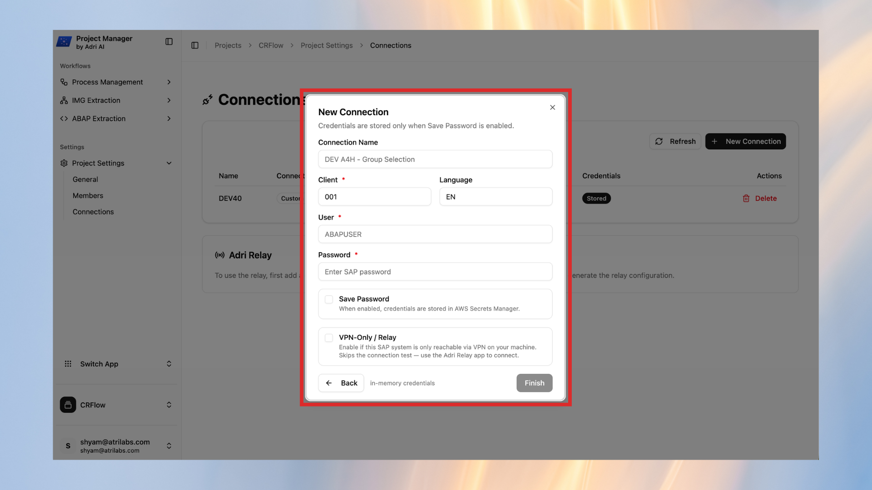Click the refresh icon next to Refresh label
Image resolution: width=872 pixels, height=490 pixels.
click(x=659, y=141)
